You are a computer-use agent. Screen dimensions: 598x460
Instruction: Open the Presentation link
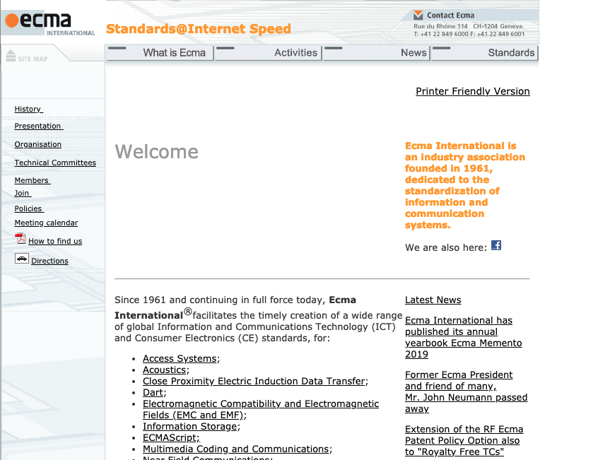(38, 126)
